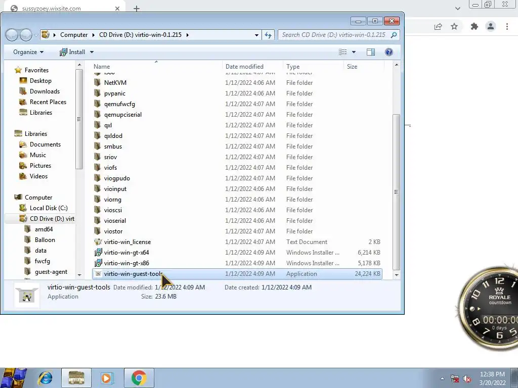Open Internet Explorer from the taskbar
Screen dimensions: 518x388
click(45, 378)
